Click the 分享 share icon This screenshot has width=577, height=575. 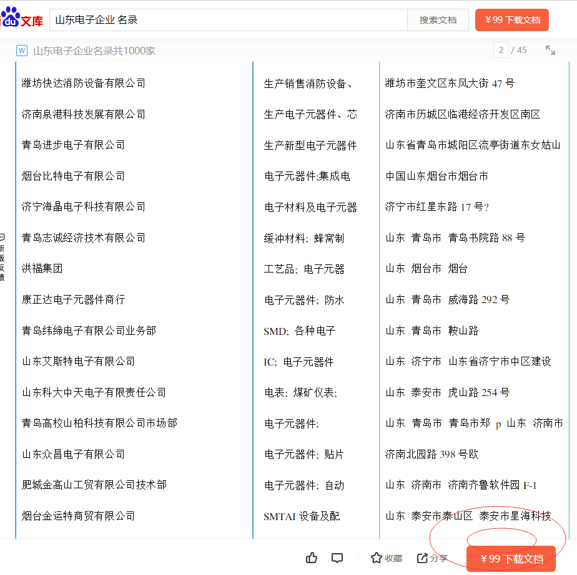pyautogui.click(x=432, y=558)
